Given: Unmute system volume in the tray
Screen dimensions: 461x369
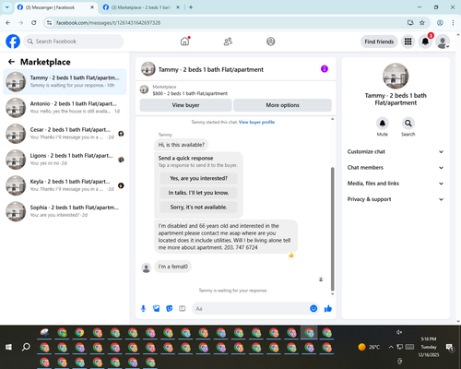Looking at the screenshot, I should pos(399,332).
